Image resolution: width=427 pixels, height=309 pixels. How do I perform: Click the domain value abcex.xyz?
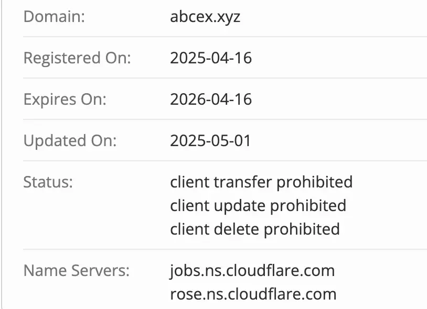(x=205, y=17)
